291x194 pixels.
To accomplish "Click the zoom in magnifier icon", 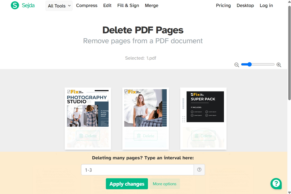I will [279, 65].
